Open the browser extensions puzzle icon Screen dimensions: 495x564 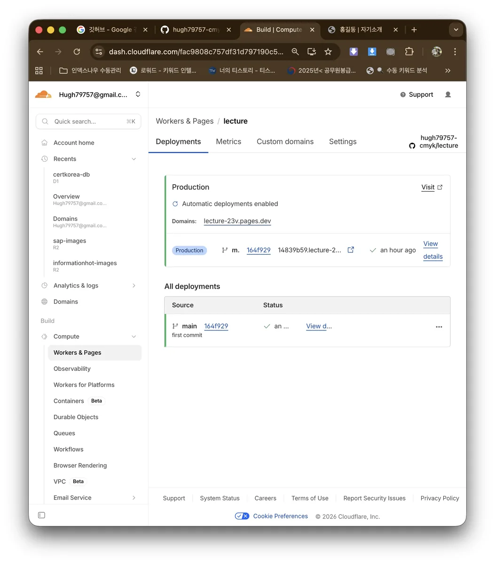point(409,52)
